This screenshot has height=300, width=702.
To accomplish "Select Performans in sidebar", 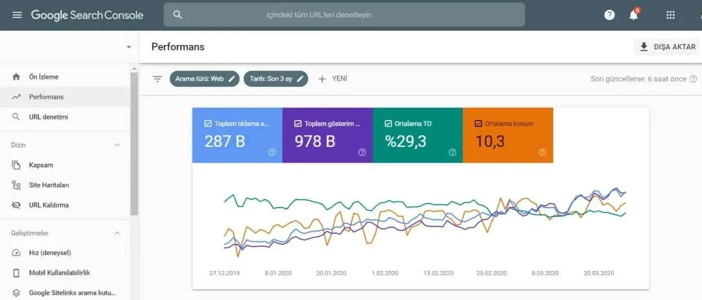I will tap(65, 97).
